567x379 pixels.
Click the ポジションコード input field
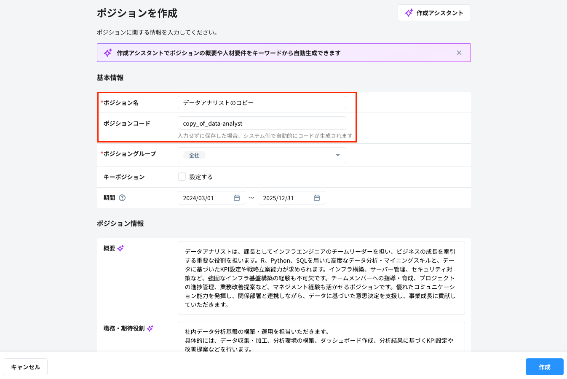(262, 123)
